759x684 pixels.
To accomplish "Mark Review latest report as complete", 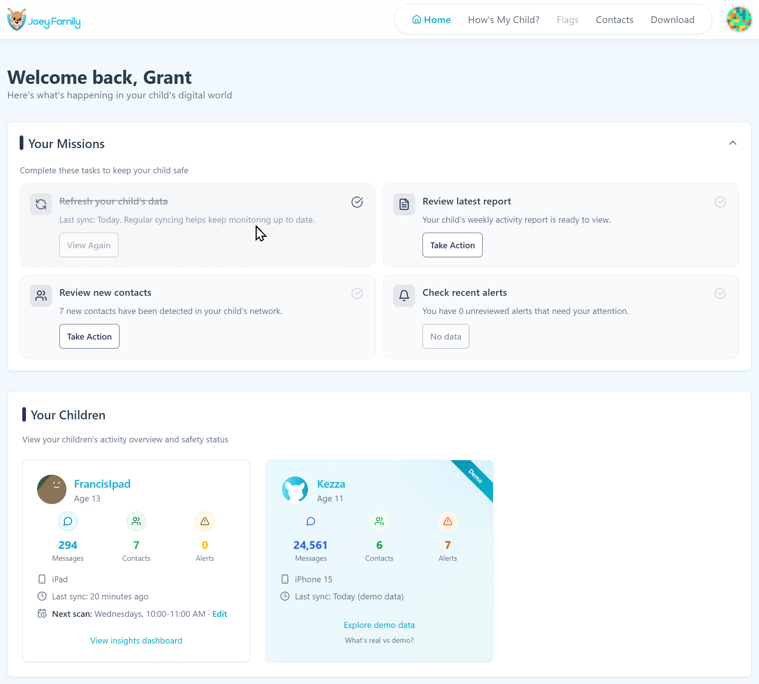I will pyautogui.click(x=720, y=202).
